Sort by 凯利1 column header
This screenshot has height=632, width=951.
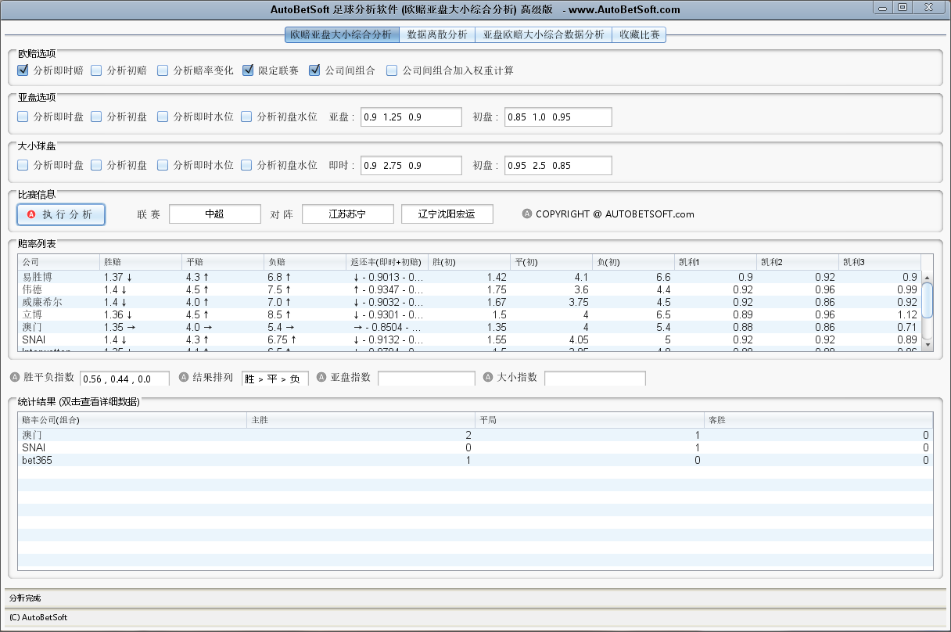[716, 262]
